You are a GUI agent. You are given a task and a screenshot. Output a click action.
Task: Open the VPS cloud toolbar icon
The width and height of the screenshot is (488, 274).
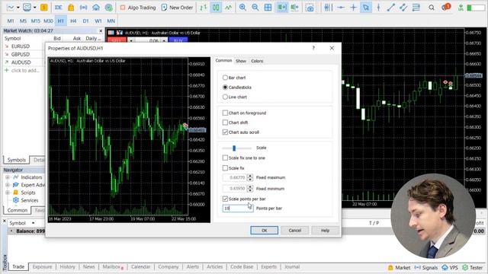(x=96, y=7)
